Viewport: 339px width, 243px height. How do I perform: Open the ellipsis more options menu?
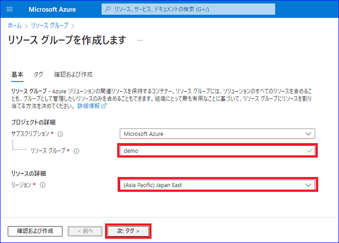click(140, 40)
